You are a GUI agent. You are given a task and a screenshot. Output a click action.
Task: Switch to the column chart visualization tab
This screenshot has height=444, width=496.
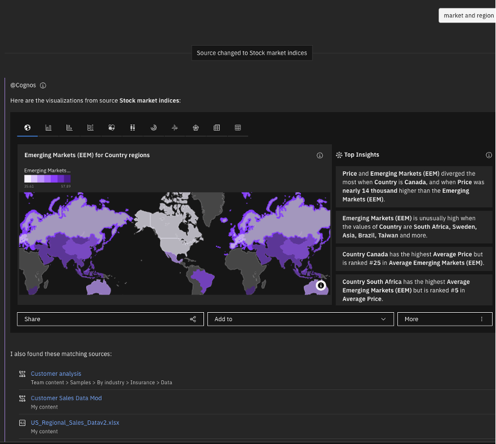coord(48,128)
